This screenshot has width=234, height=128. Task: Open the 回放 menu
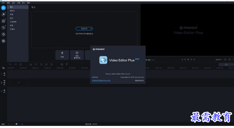pos(13,3)
